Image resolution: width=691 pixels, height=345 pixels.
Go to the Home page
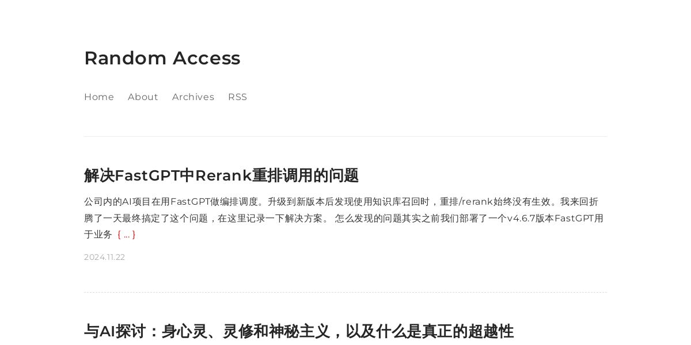(x=99, y=97)
